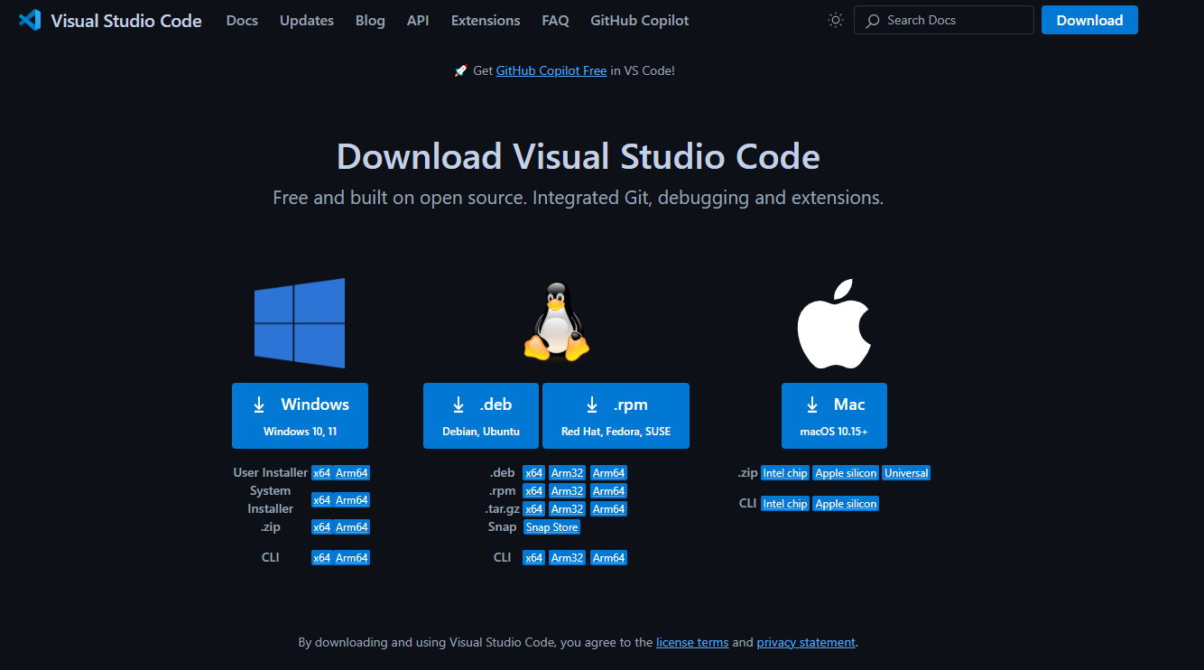Click the search magnifier icon
1204x670 pixels.
[873, 21]
